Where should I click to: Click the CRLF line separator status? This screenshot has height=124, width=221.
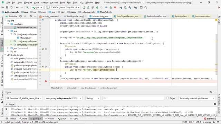coord(191,122)
